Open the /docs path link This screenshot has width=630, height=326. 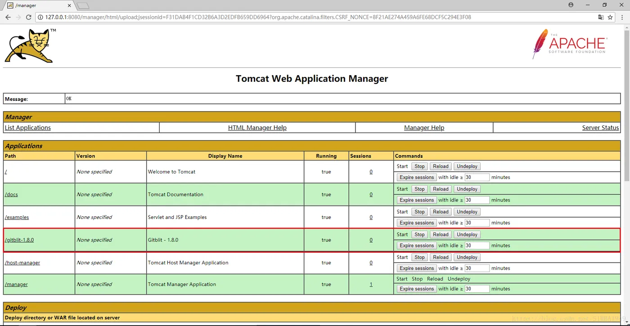click(x=11, y=195)
